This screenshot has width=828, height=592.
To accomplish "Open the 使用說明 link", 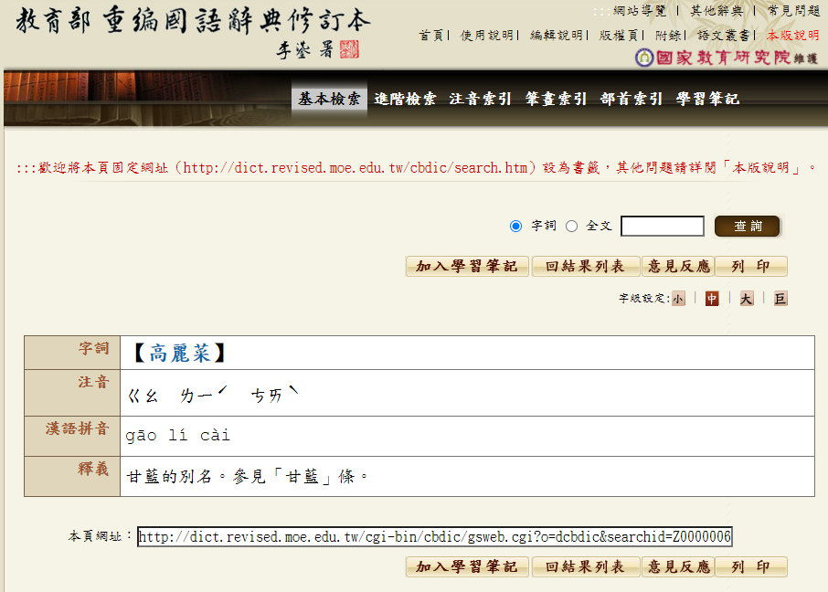I will pyautogui.click(x=487, y=36).
